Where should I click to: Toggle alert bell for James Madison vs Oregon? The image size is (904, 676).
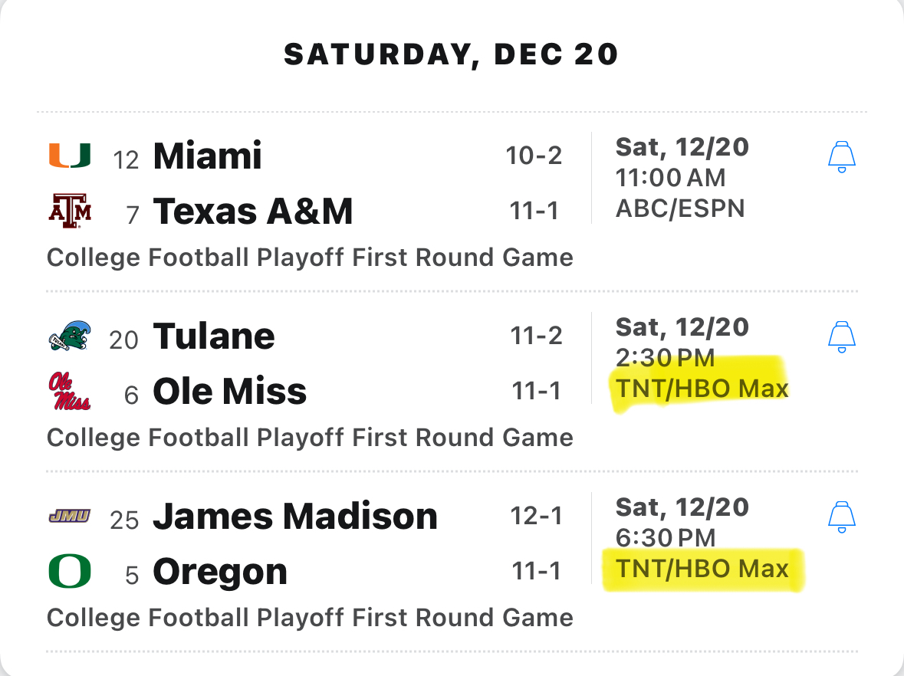842,517
